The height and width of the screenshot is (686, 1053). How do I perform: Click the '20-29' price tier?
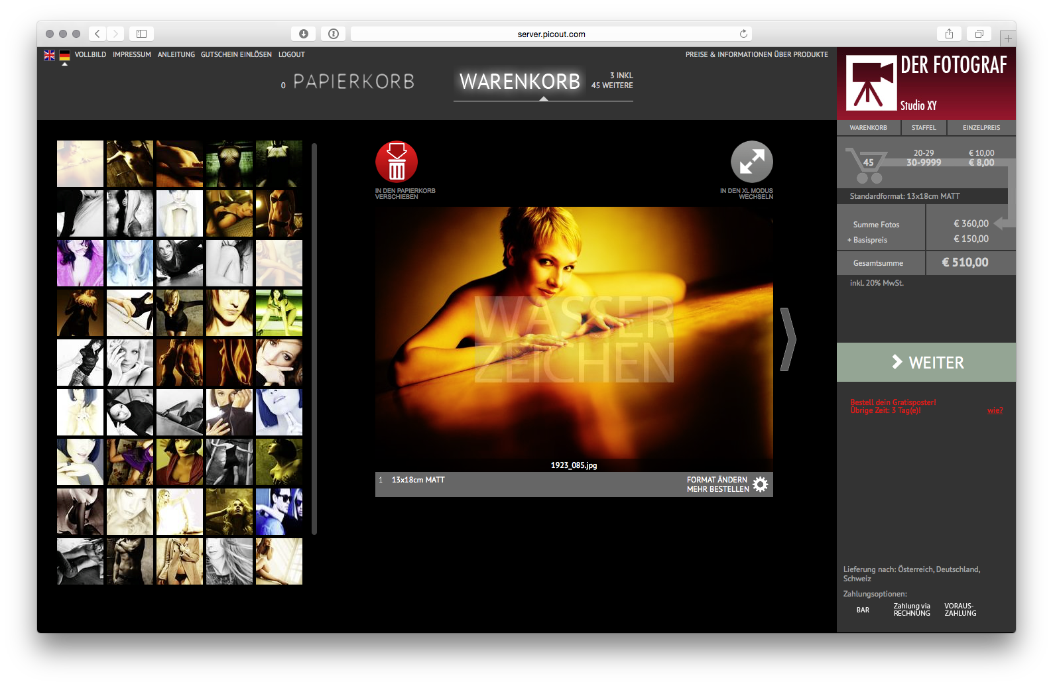924,153
